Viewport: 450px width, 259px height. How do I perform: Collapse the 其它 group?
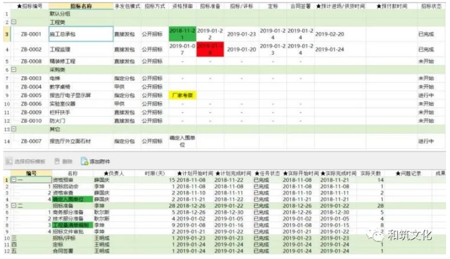pyautogui.click(x=14, y=129)
